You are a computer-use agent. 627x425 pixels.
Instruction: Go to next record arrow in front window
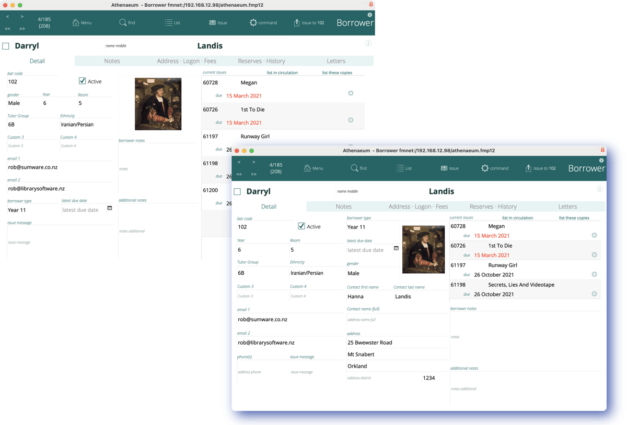(254, 163)
